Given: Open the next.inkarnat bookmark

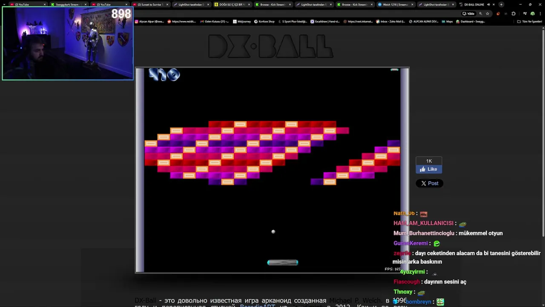Looking at the screenshot, I should 358,21.
